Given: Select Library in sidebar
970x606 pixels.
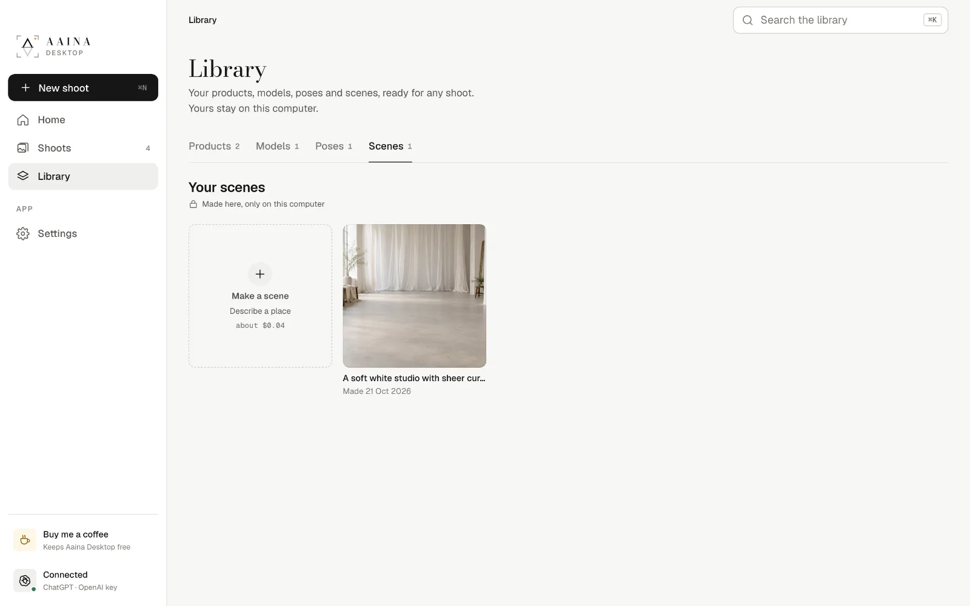Looking at the screenshot, I should pyautogui.click(x=83, y=176).
